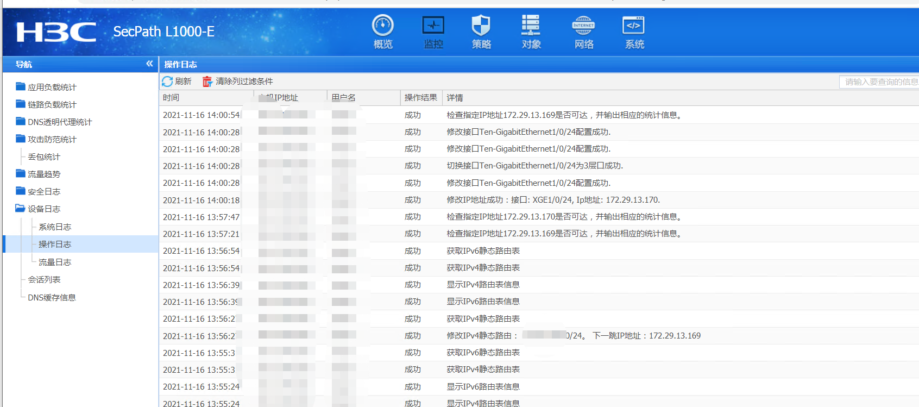Click 成功 result in 14:00:18 row

(412, 199)
